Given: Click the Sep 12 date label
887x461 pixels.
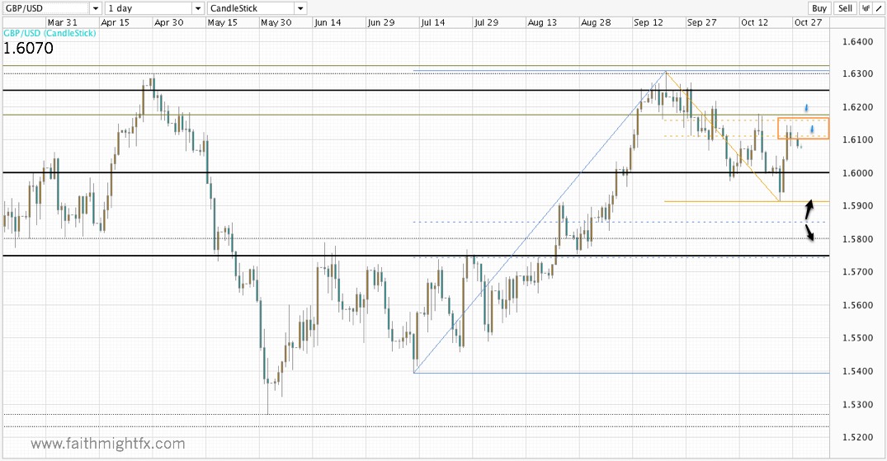Looking at the screenshot, I should coord(649,22).
